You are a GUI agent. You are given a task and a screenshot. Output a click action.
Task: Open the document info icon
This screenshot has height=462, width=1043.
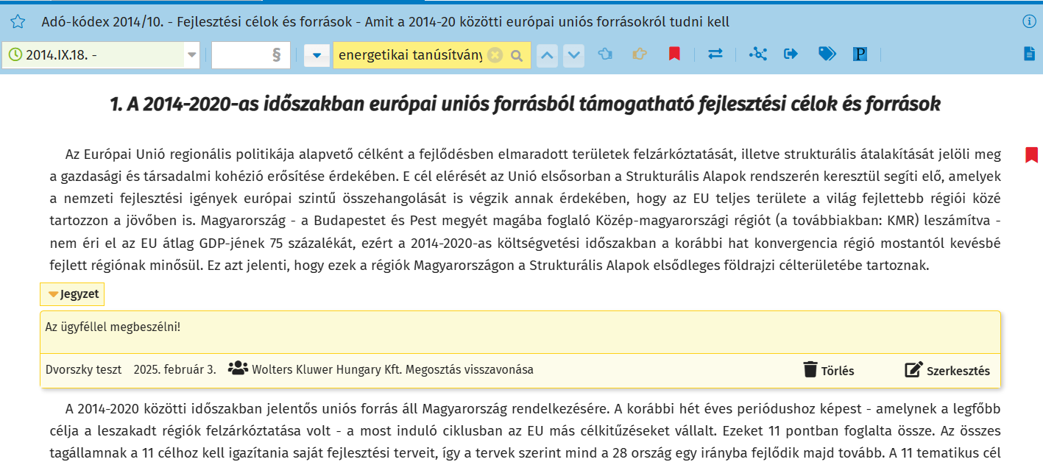(x=1029, y=22)
